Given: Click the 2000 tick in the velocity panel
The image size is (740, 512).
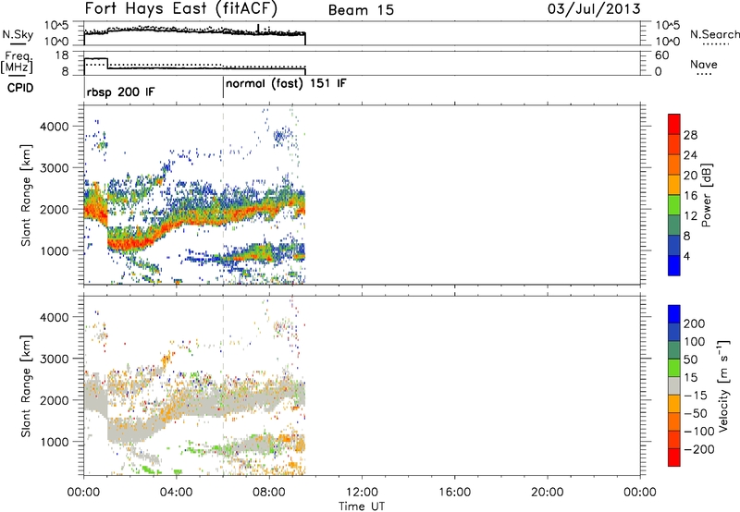Looking at the screenshot, I should click(x=54, y=400).
